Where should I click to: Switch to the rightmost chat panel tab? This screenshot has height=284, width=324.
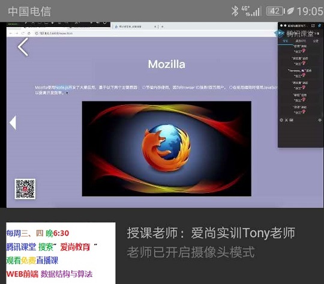[316, 41]
